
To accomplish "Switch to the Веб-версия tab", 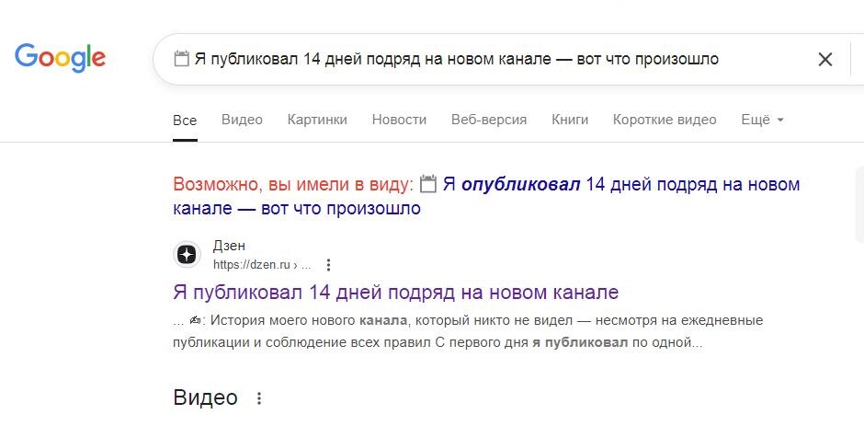I will tap(489, 120).
